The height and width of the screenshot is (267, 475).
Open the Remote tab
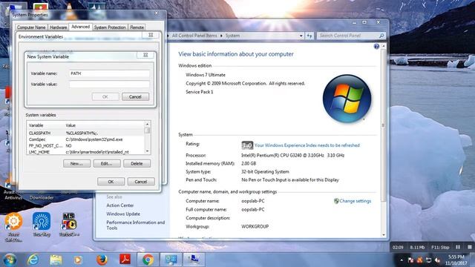pyautogui.click(x=137, y=27)
